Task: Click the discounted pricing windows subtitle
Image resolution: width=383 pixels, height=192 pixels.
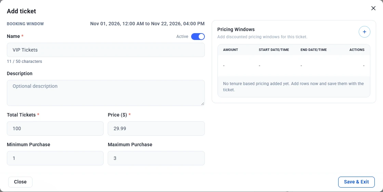Action: [262, 37]
